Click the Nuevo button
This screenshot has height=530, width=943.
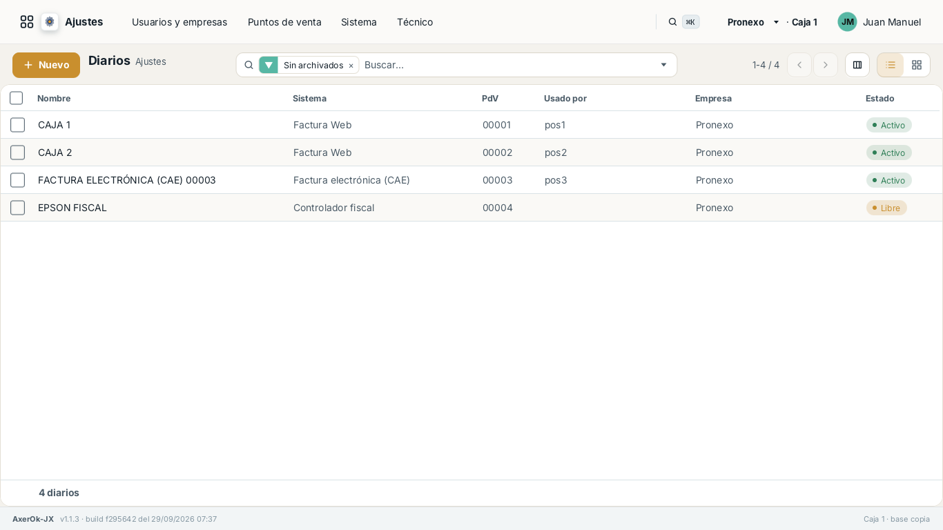[x=46, y=65]
